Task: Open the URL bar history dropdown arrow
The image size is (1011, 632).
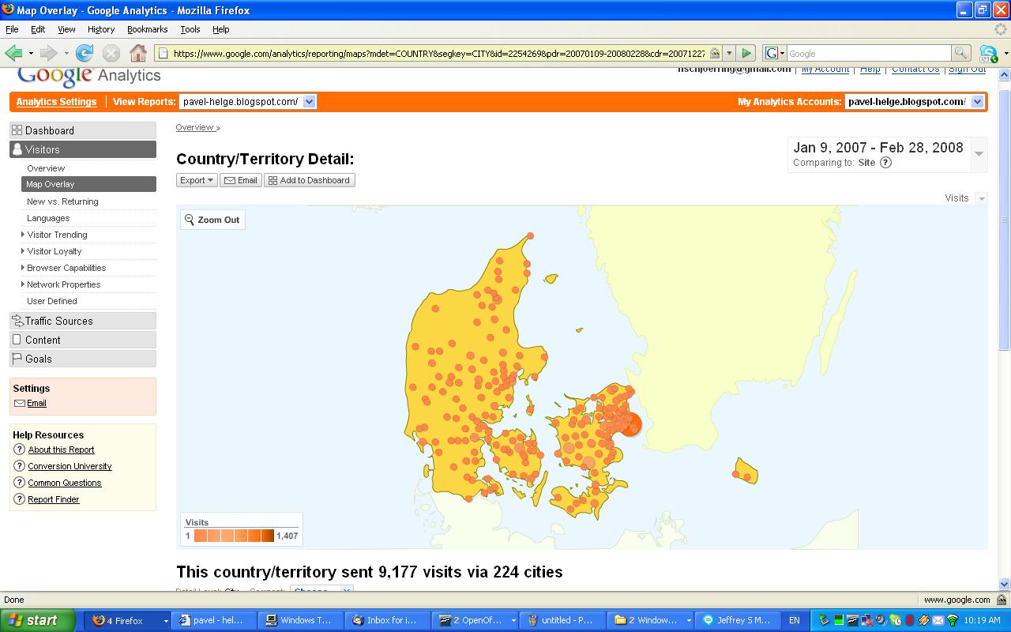Action: pyautogui.click(x=729, y=53)
